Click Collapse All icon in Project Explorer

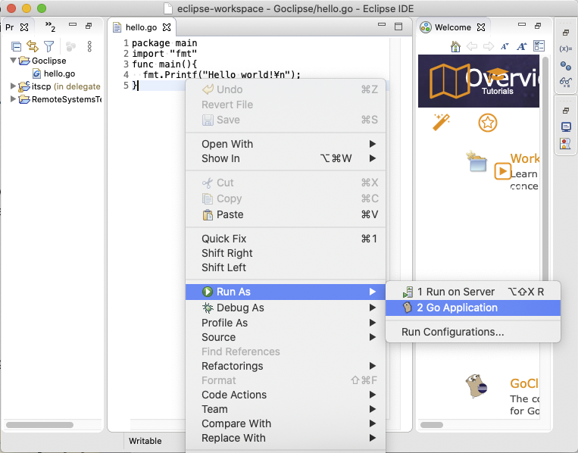point(16,46)
